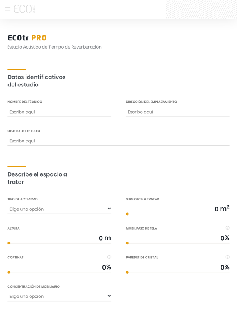Focus the Objeto del estudio field

point(118,141)
